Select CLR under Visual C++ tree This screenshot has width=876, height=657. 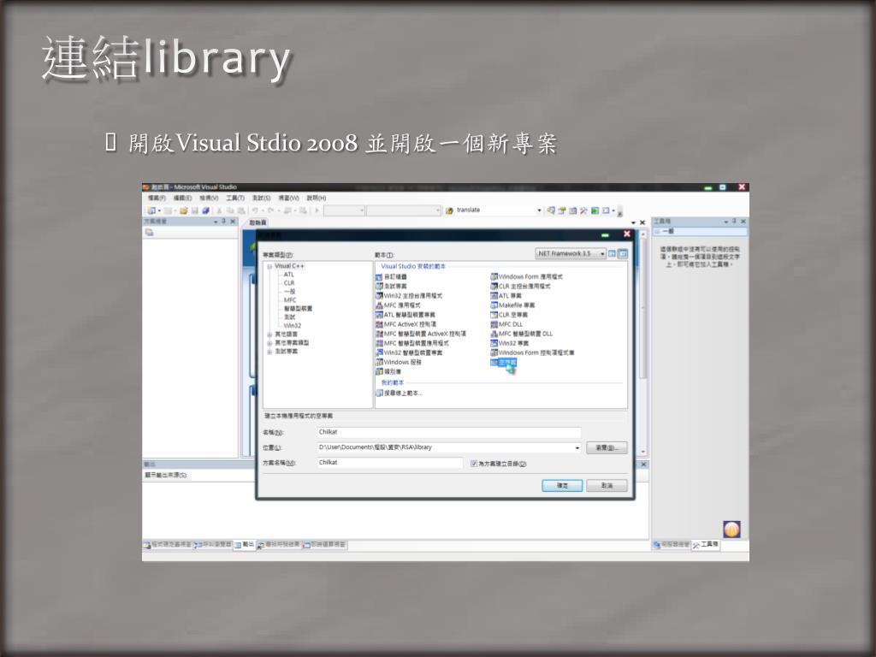pyautogui.click(x=289, y=282)
